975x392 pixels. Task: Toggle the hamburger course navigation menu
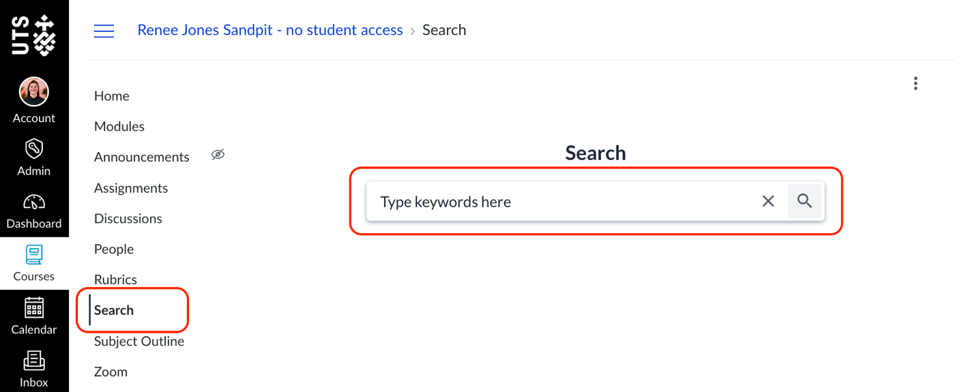click(104, 31)
